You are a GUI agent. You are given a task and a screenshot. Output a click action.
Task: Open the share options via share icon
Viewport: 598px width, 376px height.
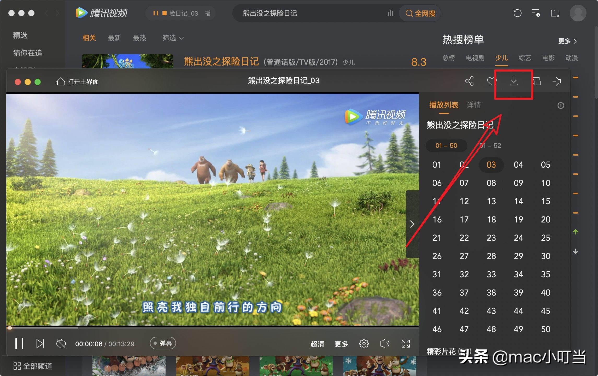(470, 81)
